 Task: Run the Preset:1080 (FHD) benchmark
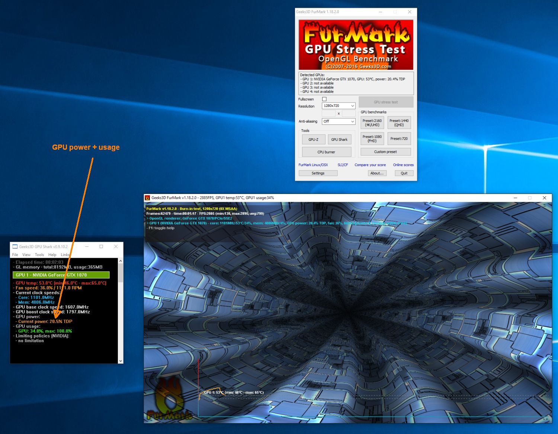(x=372, y=139)
